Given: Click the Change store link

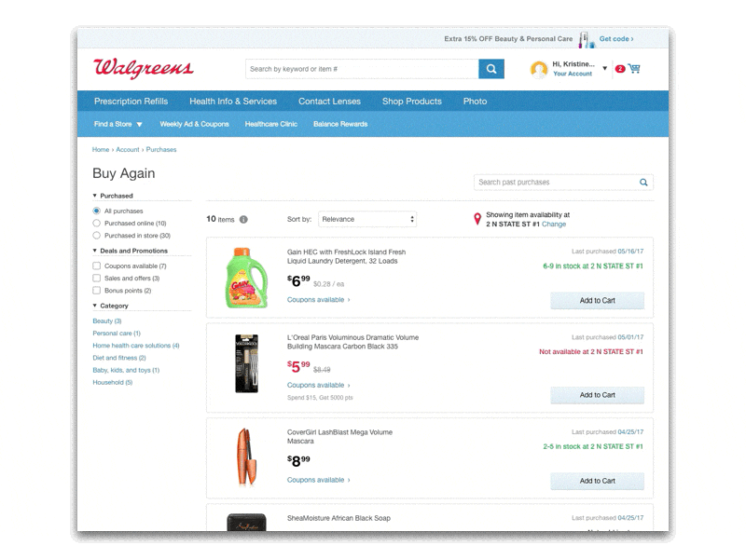Looking at the screenshot, I should click(x=554, y=224).
